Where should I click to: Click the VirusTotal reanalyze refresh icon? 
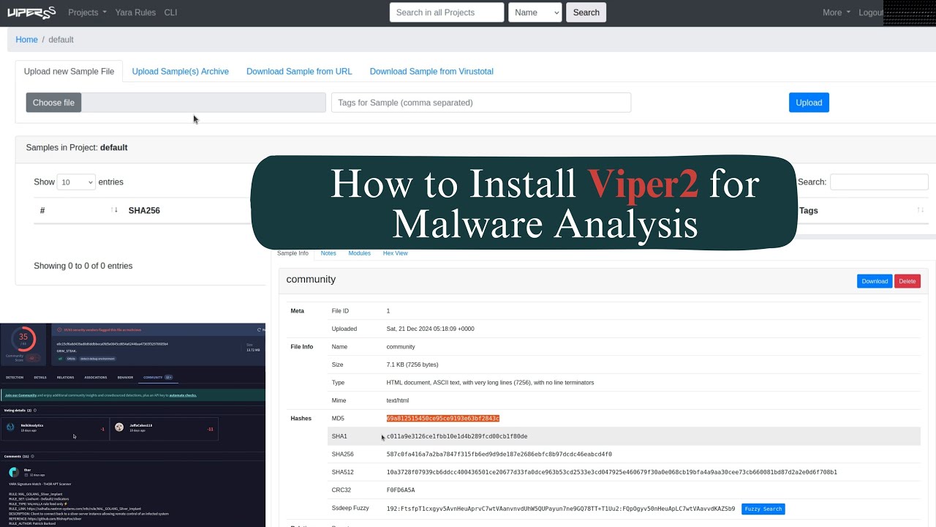[259, 330]
